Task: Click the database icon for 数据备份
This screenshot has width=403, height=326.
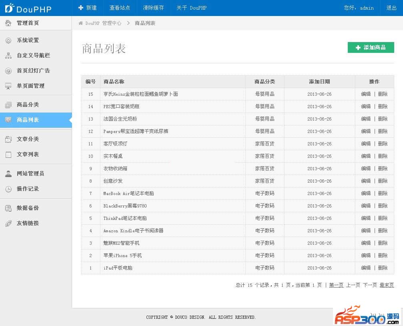Action: point(8,208)
